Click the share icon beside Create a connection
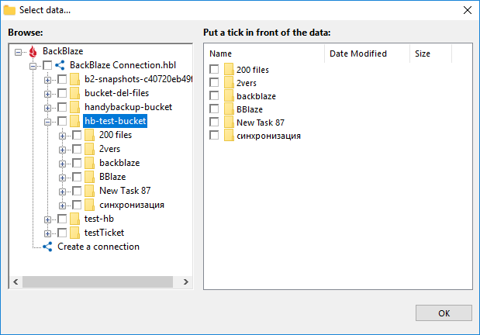480x335 pixels. 47,247
